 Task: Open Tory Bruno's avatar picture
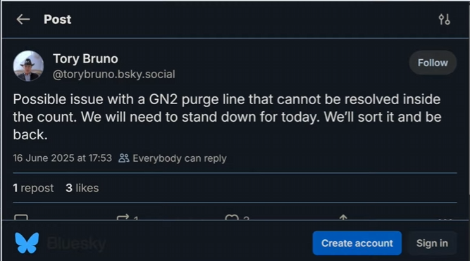tap(28, 66)
